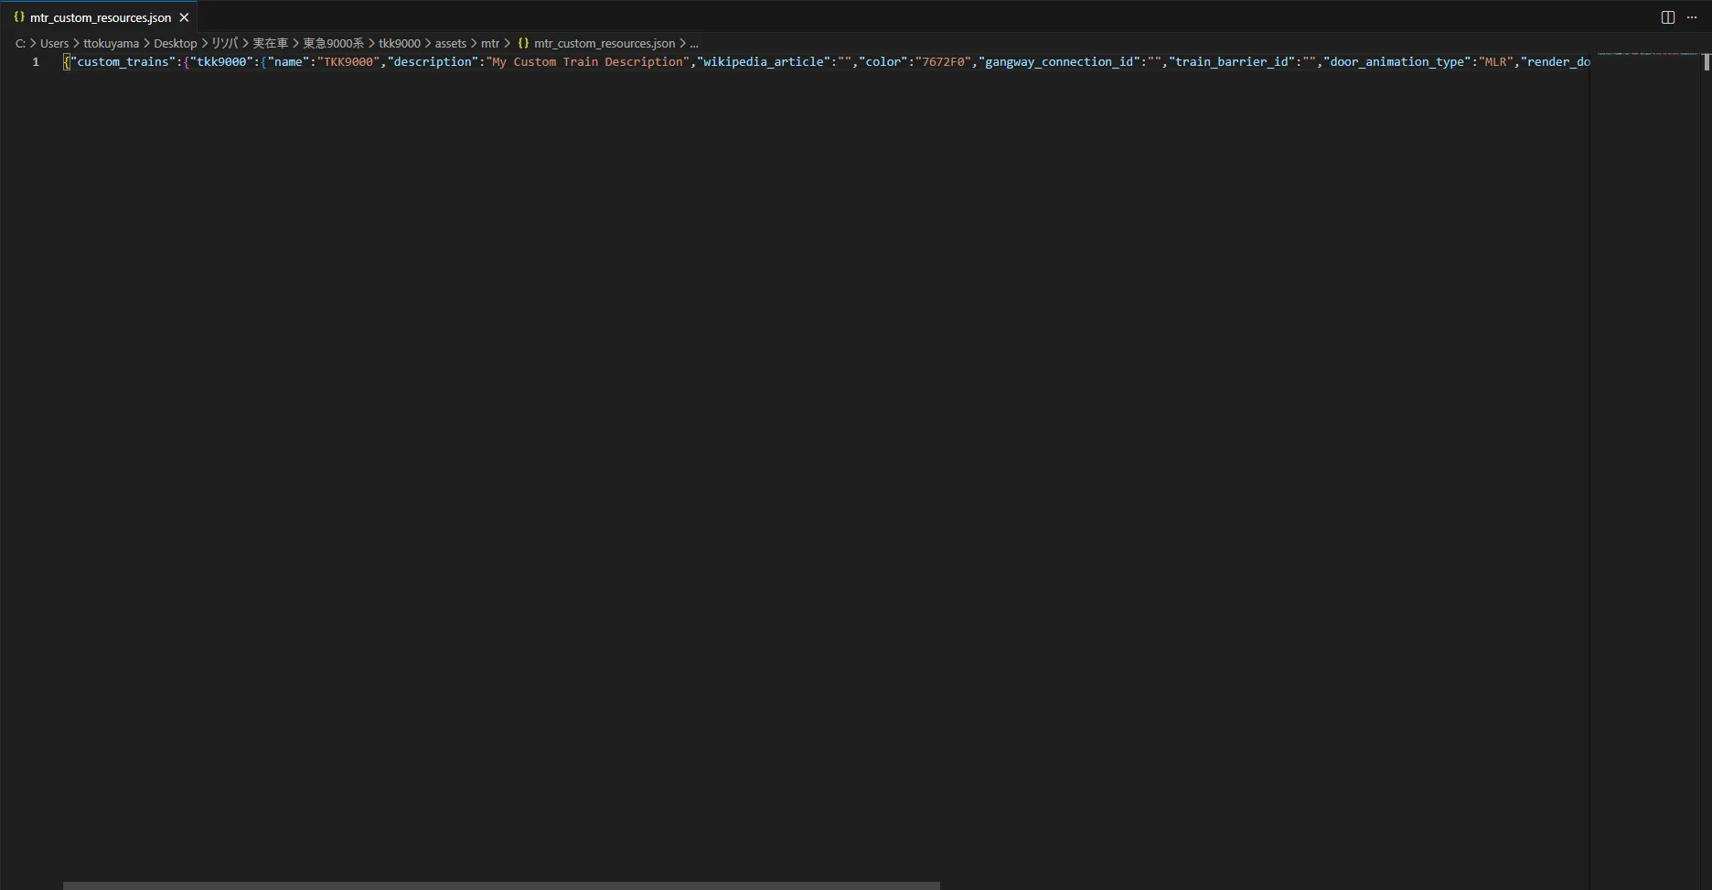
Task: Click the JSON braces icon in the breadcrumb
Action: click(523, 43)
